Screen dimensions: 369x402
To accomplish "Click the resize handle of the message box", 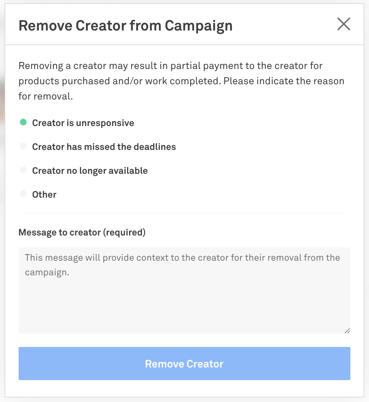I will (348, 331).
